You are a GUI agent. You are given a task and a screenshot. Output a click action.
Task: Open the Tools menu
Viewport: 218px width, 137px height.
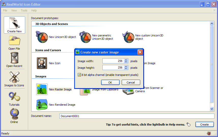(x=24, y=10)
